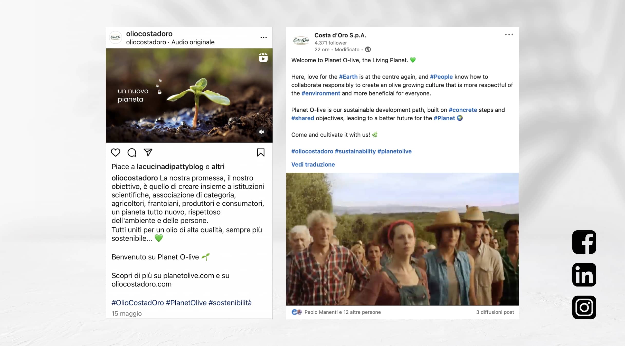Open the 'altri' likes list
The width and height of the screenshot is (625, 346).
(218, 167)
